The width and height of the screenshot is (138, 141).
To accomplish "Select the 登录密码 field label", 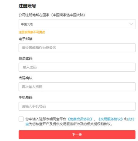I will [x=26, y=58].
